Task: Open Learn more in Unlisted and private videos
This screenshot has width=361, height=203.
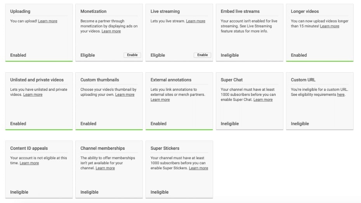Action: click(33, 95)
